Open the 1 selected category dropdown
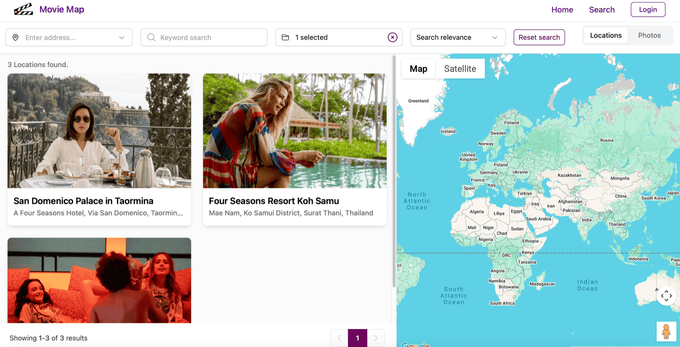This screenshot has height=347, width=680. (339, 37)
